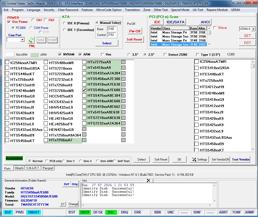The height and width of the screenshot is (217, 258).
Task: Click the DeF folder name button
Action: pyautogui.click(x=67, y=184)
